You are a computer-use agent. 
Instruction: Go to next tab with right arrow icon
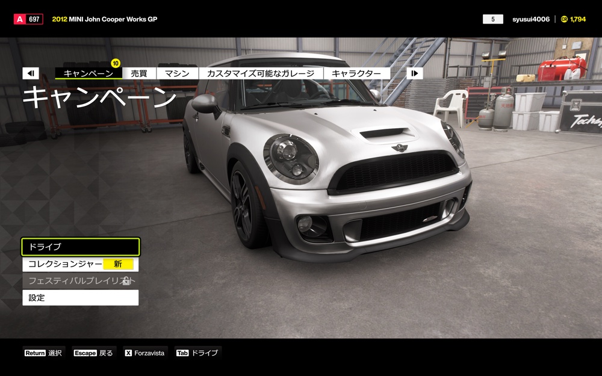click(415, 73)
